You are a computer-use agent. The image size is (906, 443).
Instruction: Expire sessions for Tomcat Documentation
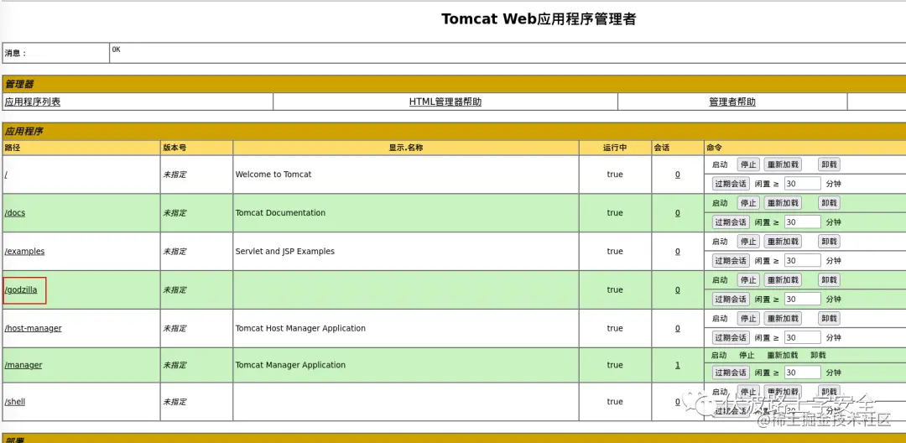point(731,222)
